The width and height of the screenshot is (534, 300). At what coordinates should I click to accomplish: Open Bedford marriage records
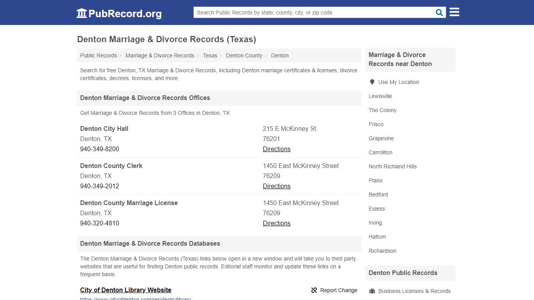(378, 195)
